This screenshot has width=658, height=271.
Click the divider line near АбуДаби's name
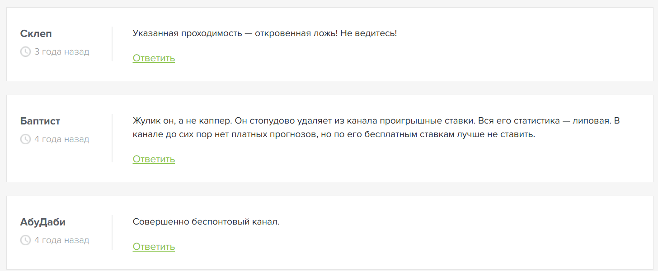click(112, 233)
